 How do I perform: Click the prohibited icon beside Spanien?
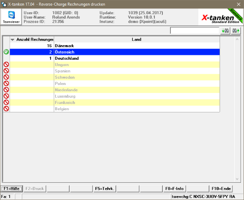click(6, 71)
